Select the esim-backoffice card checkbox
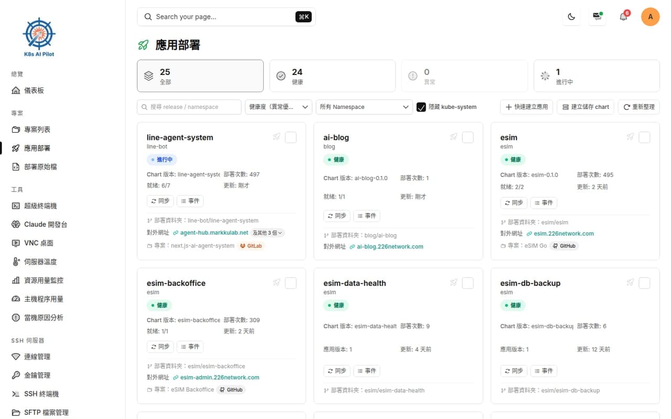The width and height of the screenshot is (671, 419). [291, 283]
